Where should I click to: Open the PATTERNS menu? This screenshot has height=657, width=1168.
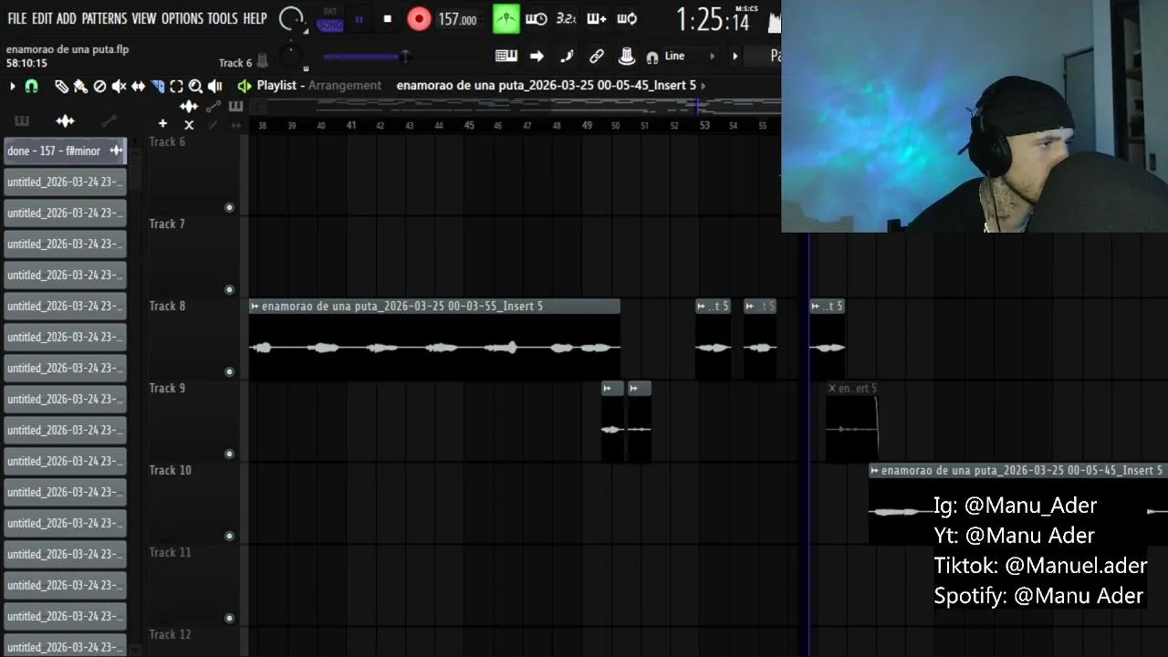coord(104,18)
